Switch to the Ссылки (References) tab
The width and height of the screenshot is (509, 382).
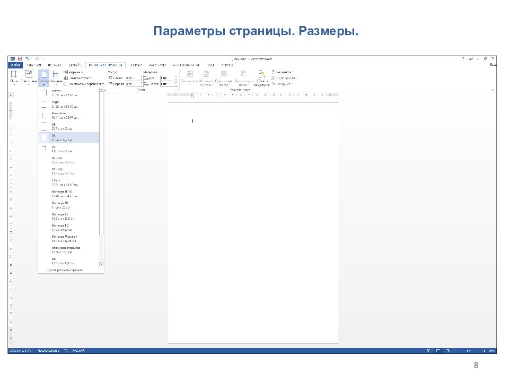(136, 65)
